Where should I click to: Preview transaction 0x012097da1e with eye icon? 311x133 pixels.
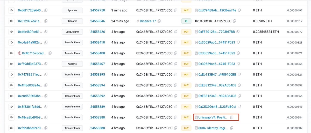pos(11,21)
